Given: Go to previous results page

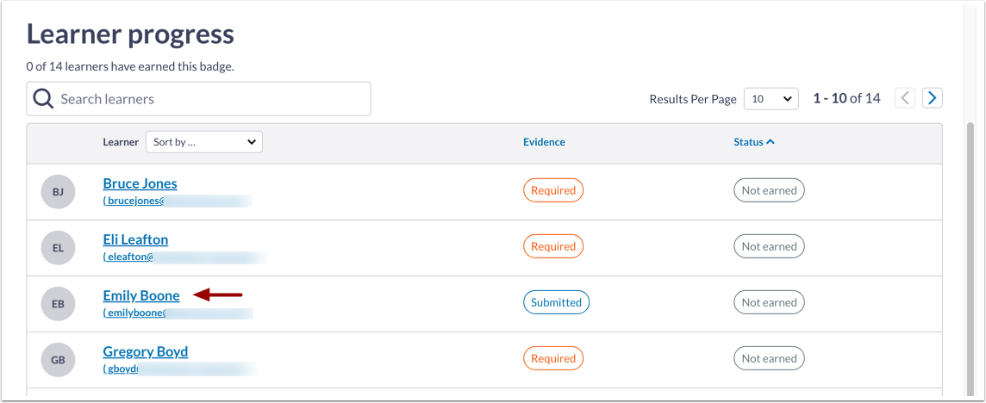Looking at the screenshot, I should tap(905, 98).
